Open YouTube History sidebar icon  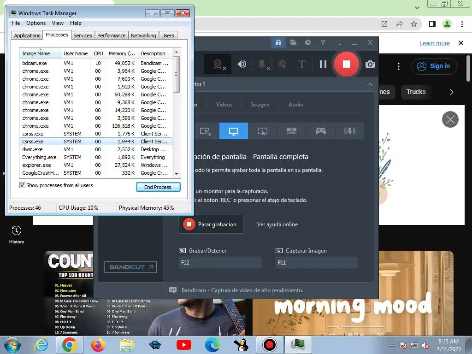16,235
